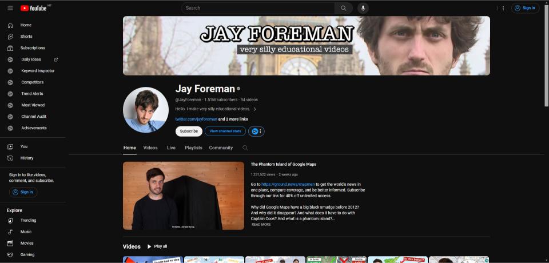
Task: Open watch History icon
Action: [10, 158]
